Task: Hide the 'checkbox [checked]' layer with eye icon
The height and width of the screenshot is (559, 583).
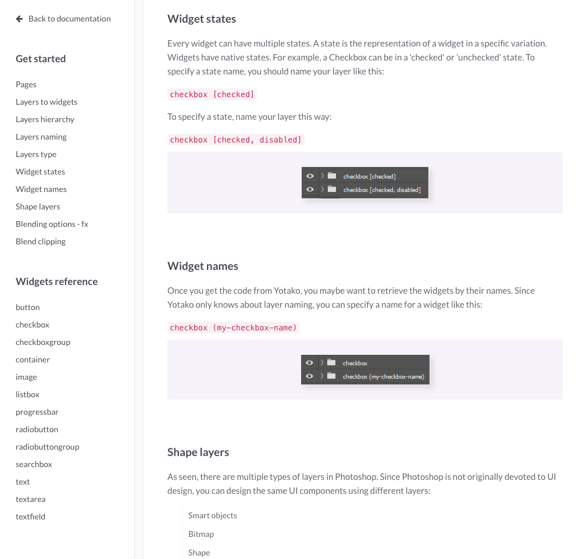Action: 310,176
